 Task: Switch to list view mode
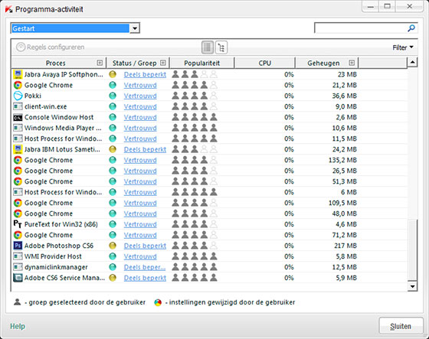click(x=208, y=47)
